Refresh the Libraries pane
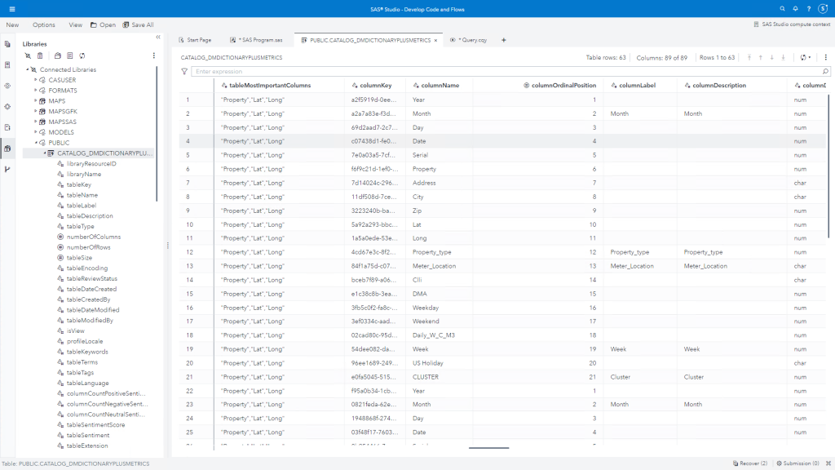 (82, 55)
